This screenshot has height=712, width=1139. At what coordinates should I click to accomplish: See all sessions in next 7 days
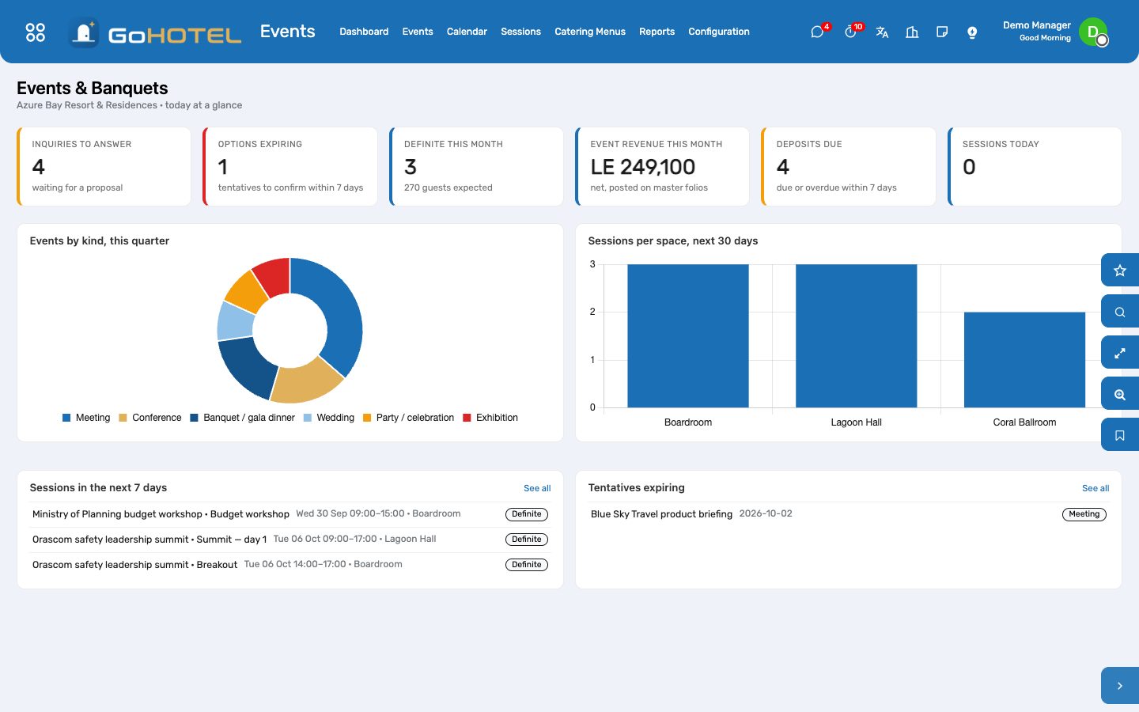(537, 488)
